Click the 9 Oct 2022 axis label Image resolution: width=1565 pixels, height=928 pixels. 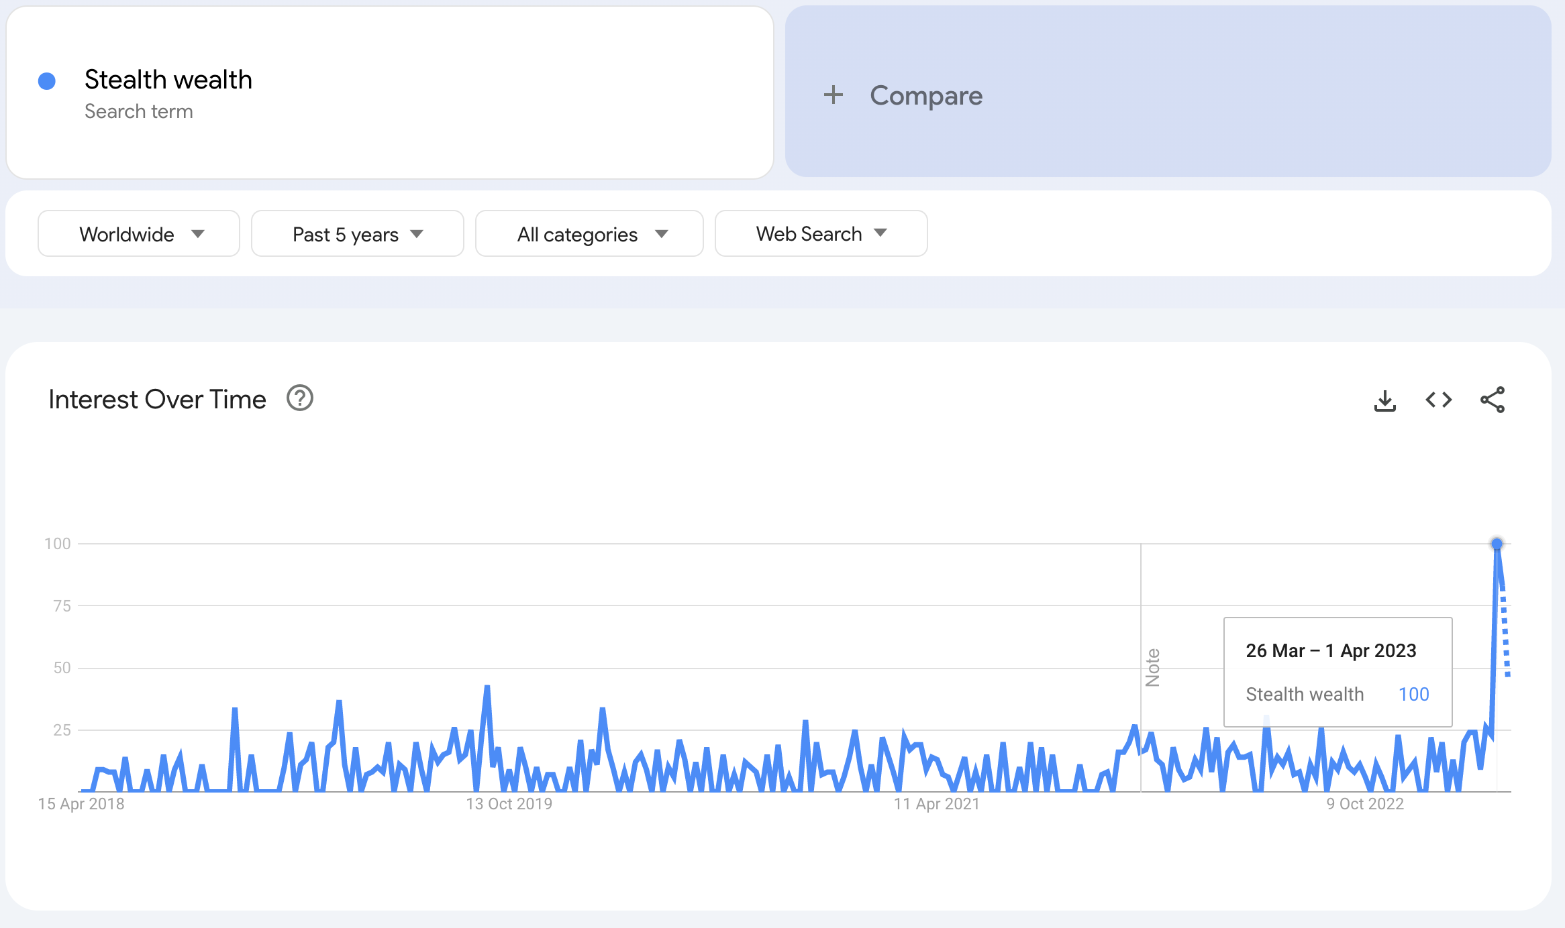(1364, 804)
